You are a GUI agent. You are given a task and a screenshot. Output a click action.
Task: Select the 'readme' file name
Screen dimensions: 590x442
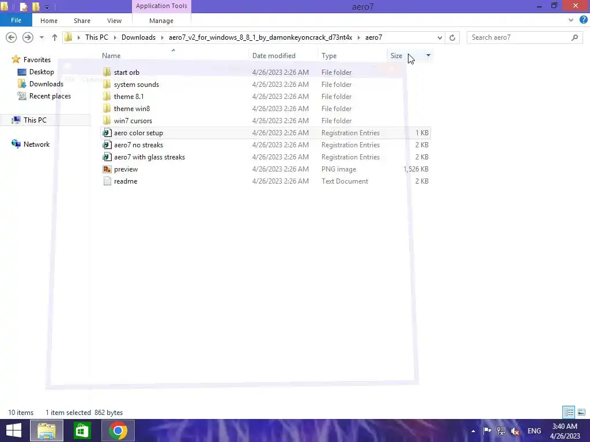[125, 181]
